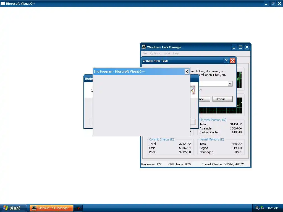
Task: Select Windows Task Manager taskbar button
Action: [51, 208]
